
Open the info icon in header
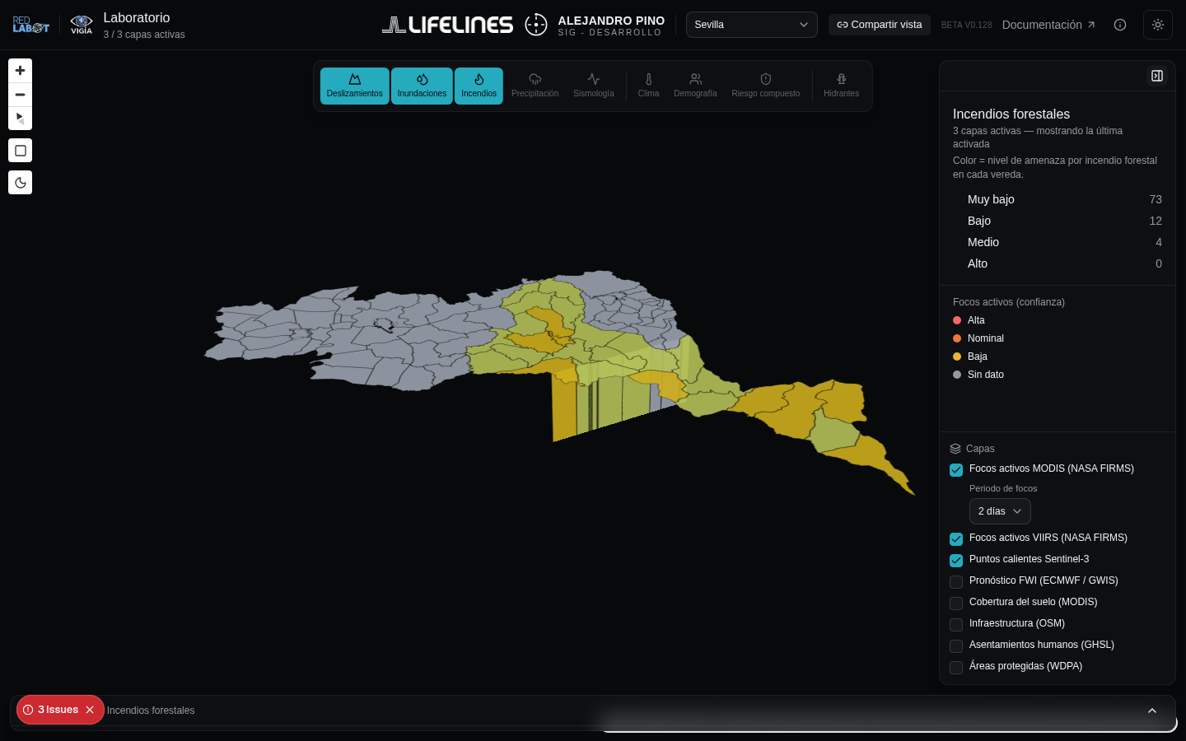click(x=1120, y=25)
